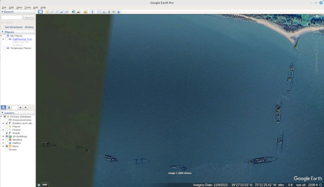Click the Add Placemark pin icon

(47, 12)
